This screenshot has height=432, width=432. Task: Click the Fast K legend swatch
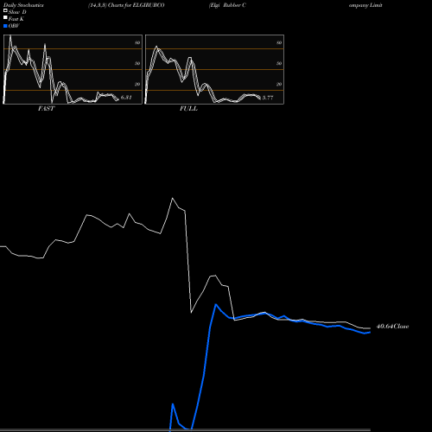5,18
